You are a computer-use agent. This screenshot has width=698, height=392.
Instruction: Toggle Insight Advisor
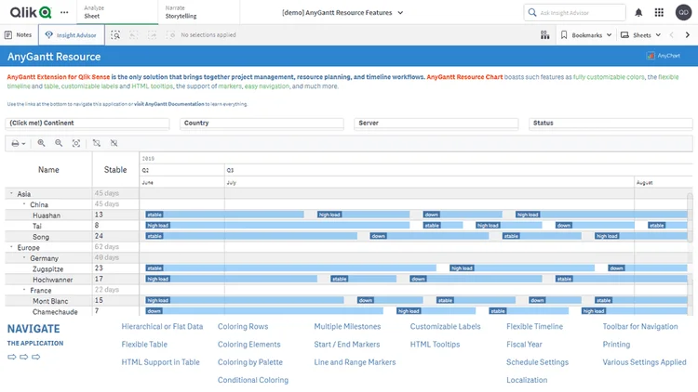point(72,34)
